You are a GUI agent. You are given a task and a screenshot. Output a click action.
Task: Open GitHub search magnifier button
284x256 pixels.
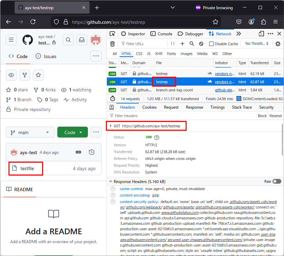pos(68,39)
